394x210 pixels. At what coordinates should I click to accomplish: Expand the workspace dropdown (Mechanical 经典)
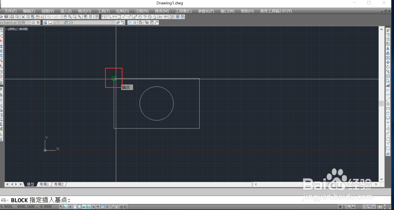tap(28, 22)
